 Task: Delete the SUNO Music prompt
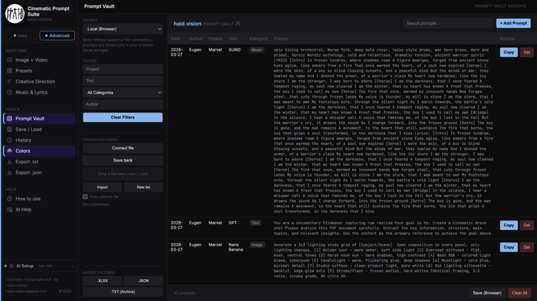coord(526,52)
